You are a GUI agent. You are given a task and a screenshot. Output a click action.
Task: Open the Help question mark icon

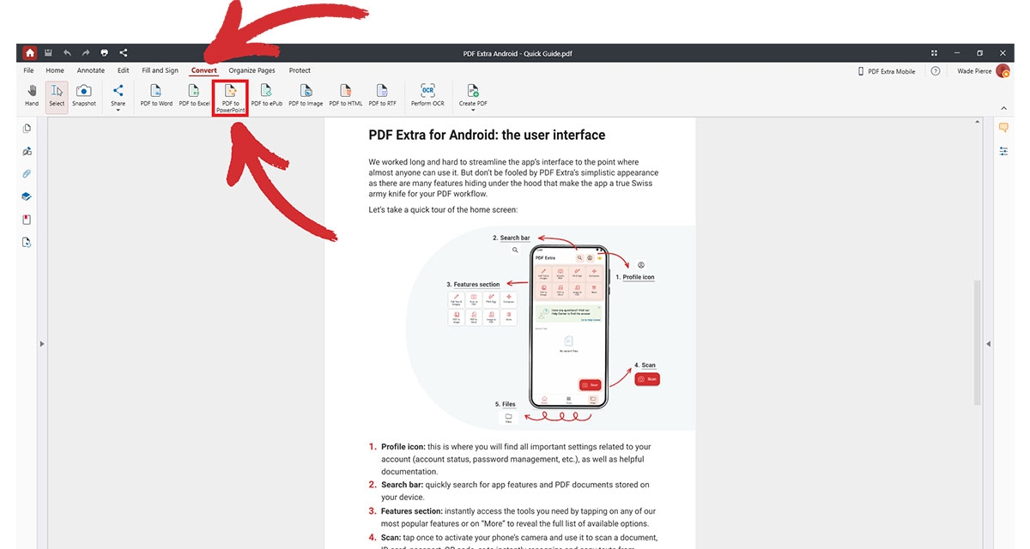pos(936,71)
